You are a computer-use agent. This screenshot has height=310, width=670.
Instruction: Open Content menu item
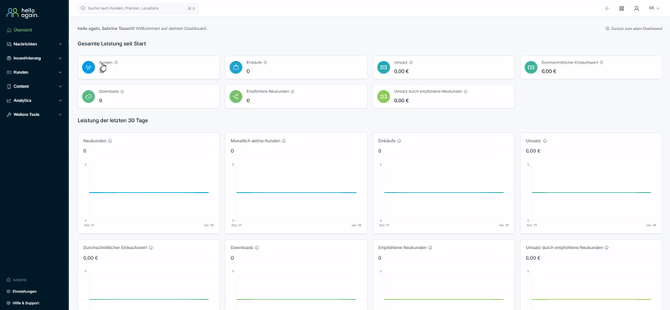pos(21,87)
